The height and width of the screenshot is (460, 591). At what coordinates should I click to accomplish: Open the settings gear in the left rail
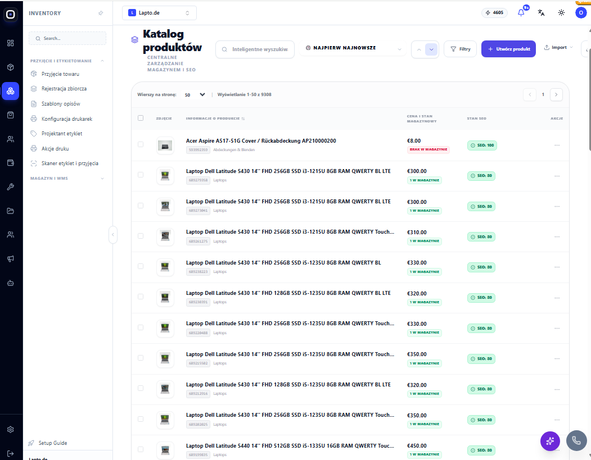(x=11, y=430)
